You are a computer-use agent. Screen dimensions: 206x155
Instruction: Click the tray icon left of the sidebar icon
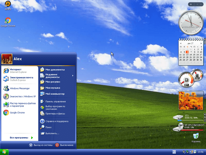pyautogui.click(x=191, y=152)
